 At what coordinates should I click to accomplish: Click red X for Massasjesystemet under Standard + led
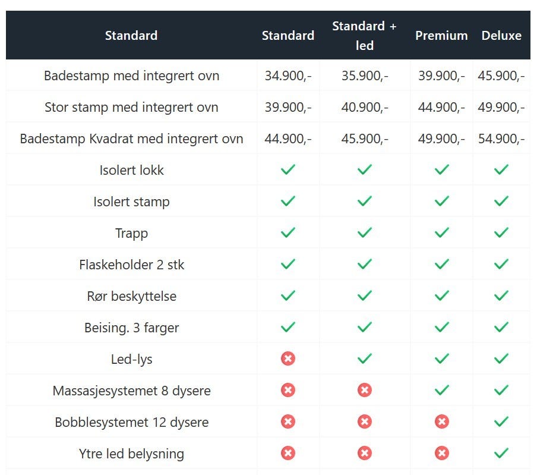pos(365,390)
